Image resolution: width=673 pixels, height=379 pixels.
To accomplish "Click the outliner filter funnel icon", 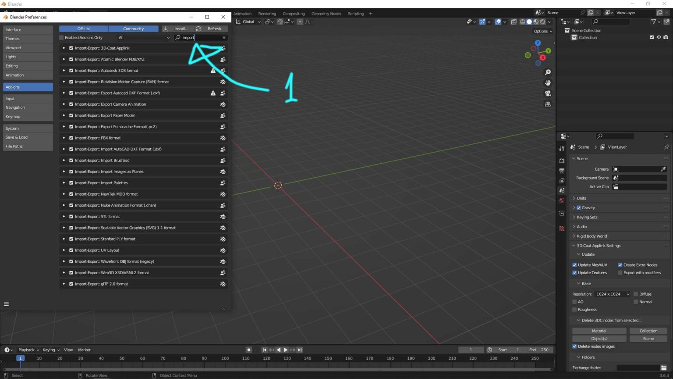I will click(x=654, y=21).
